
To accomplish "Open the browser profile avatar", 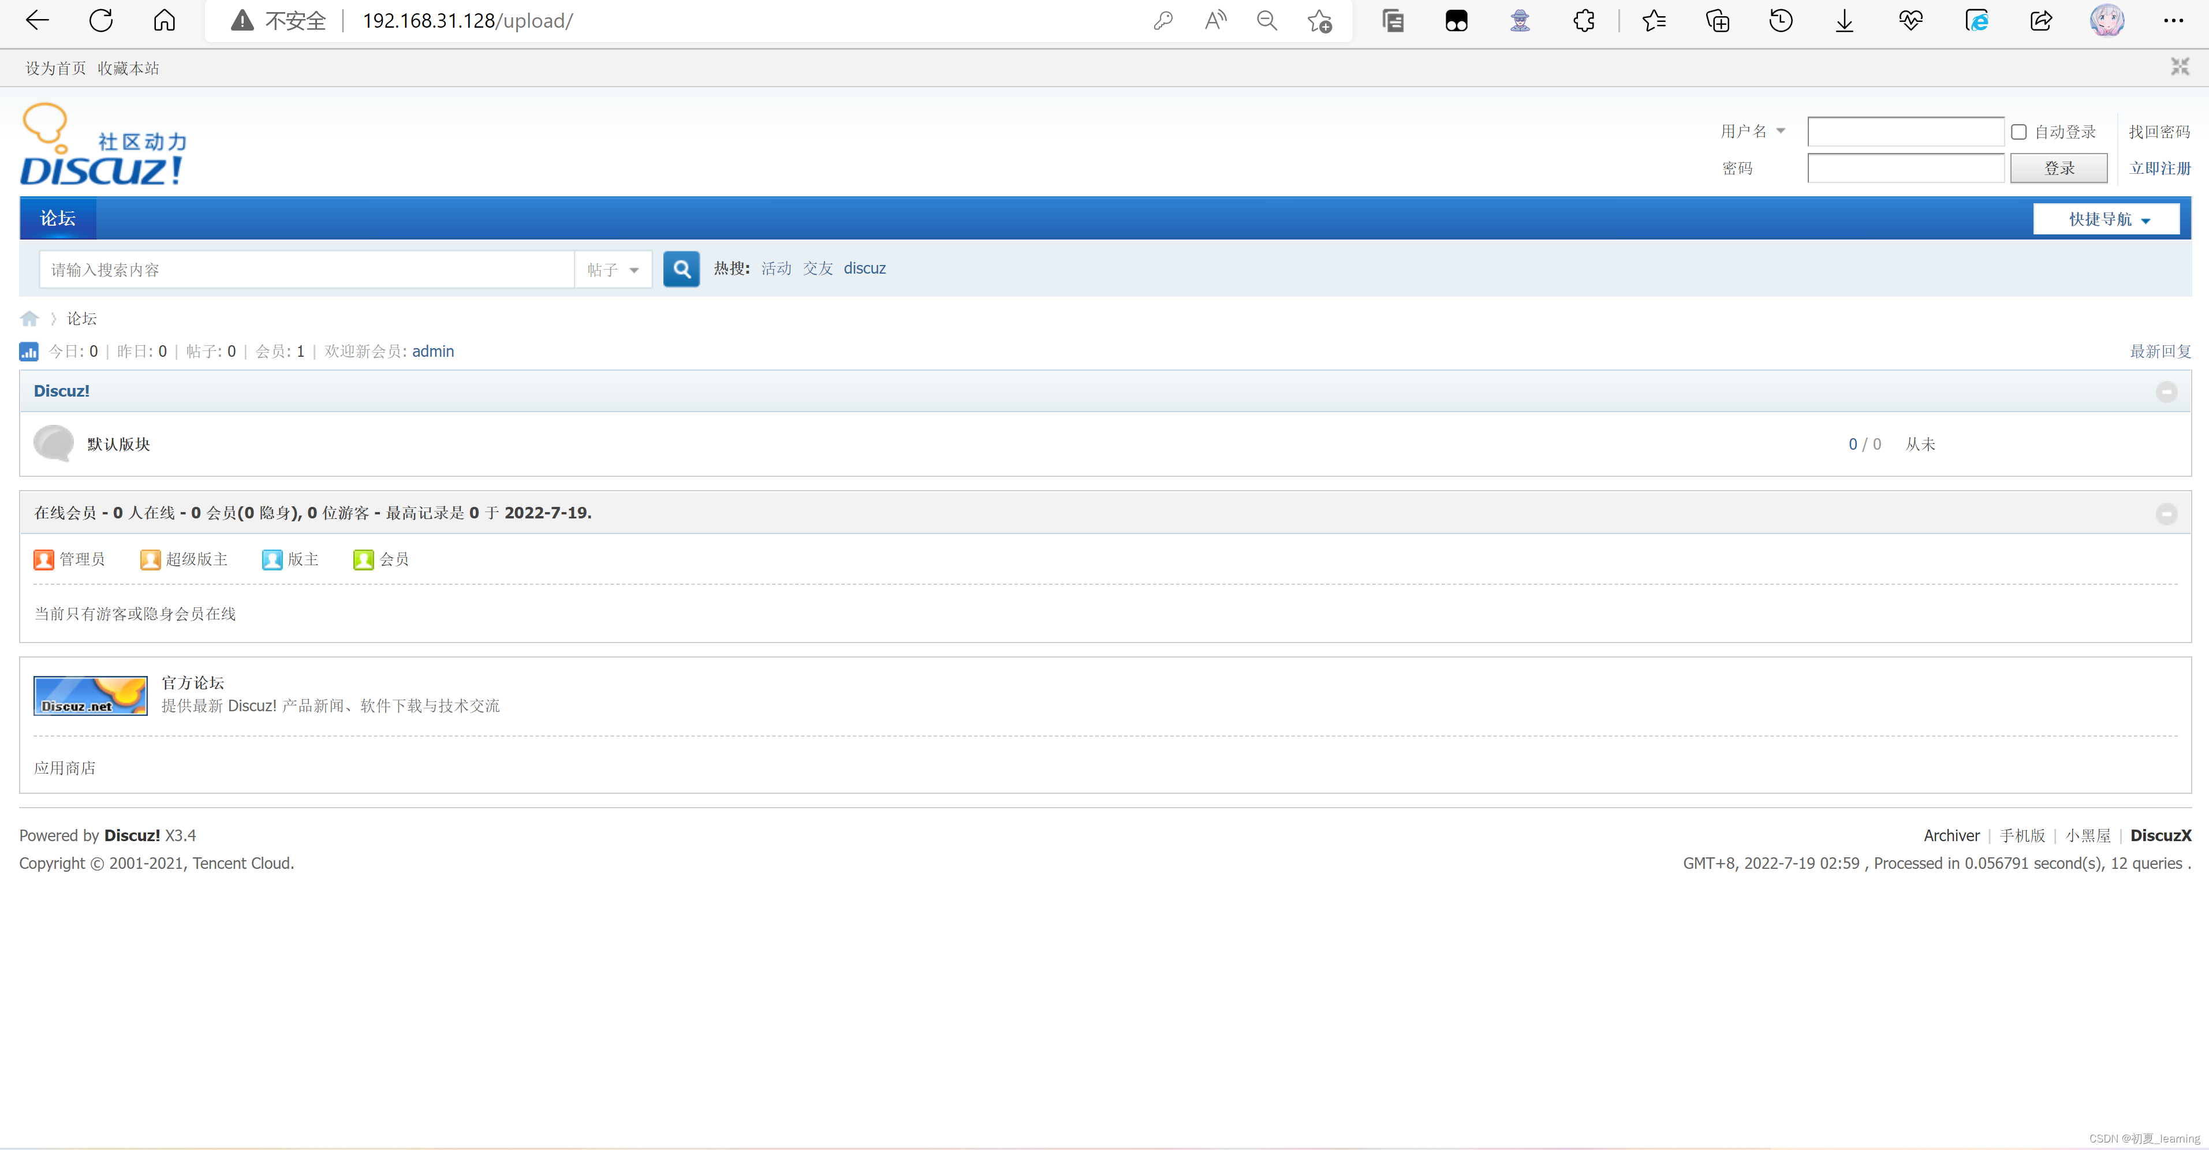I will (2107, 21).
